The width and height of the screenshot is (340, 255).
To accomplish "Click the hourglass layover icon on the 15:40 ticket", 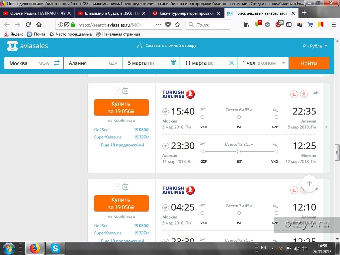I will (x=304, y=94).
